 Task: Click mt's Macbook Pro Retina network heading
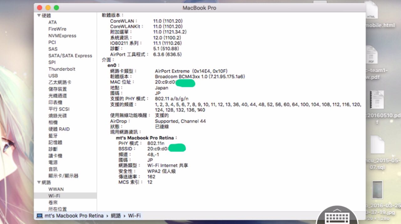147,138
